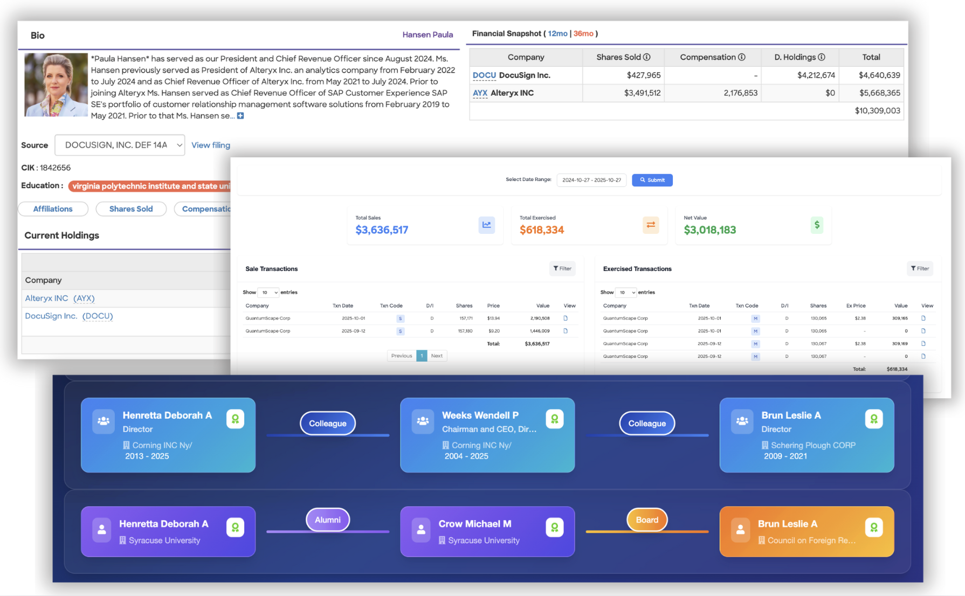The image size is (965, 596).
Task: Select the Affiliations tab
Action: [x=52, y=209]
